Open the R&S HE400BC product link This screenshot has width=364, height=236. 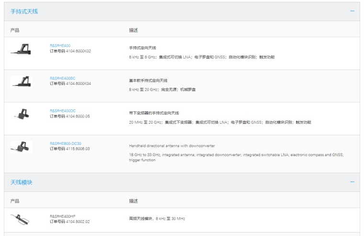tap(62, 78)
